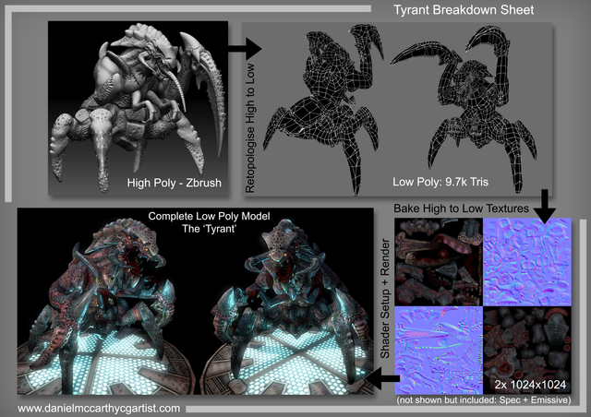Click the 'Bake High to Low Textures' heading

click(x=461, y=208)
